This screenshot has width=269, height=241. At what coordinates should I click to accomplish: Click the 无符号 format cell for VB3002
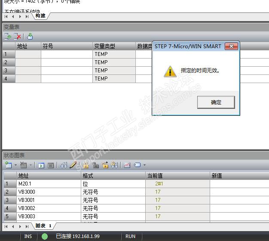click(113, 208)
